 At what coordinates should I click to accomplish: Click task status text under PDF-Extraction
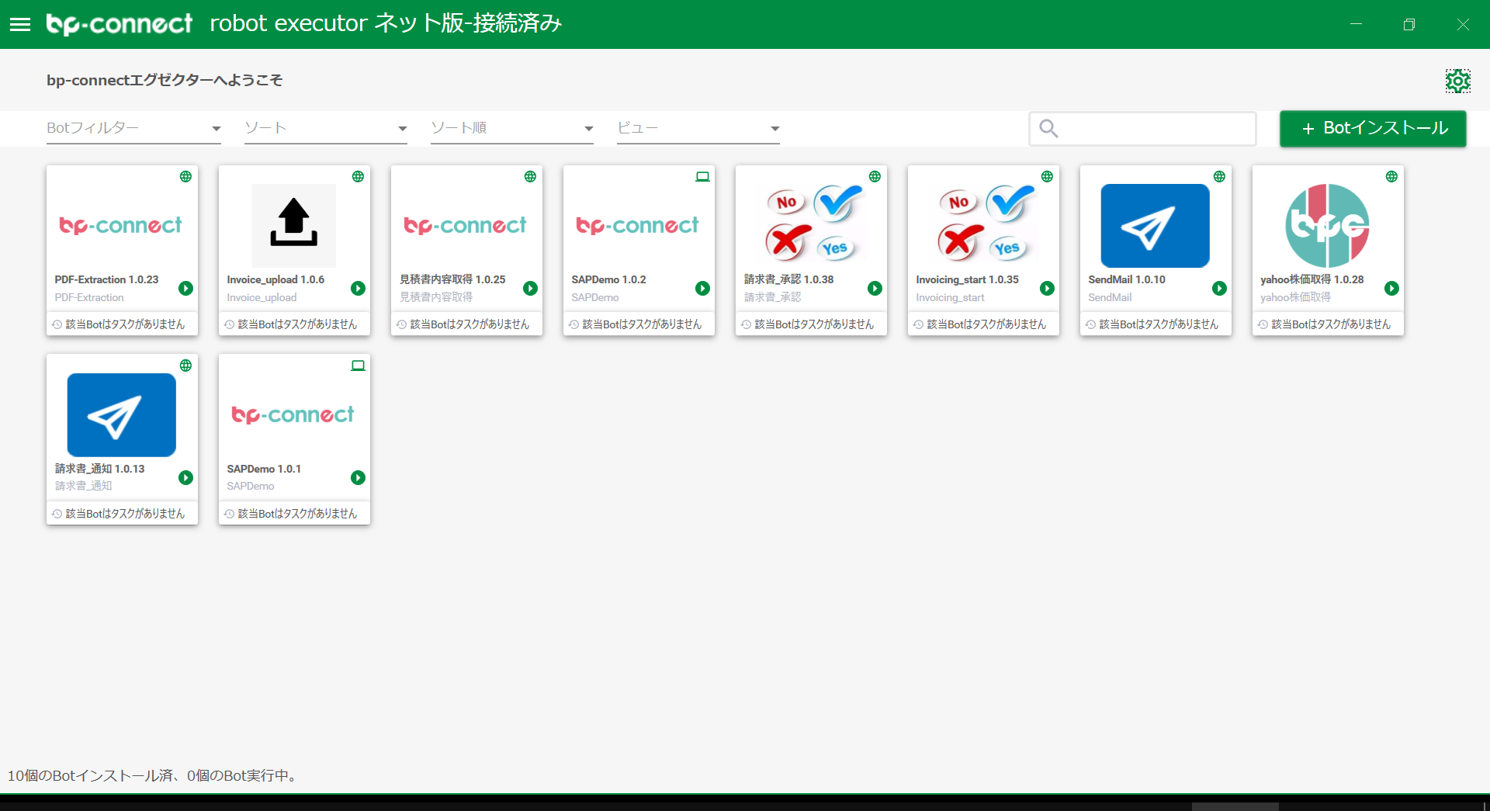click(x=125, y=324)
